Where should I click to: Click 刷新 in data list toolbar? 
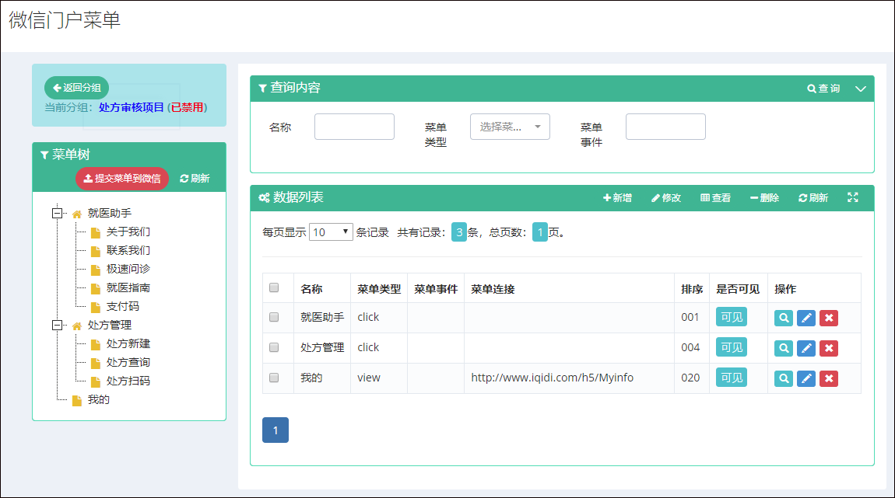[813, 197]
